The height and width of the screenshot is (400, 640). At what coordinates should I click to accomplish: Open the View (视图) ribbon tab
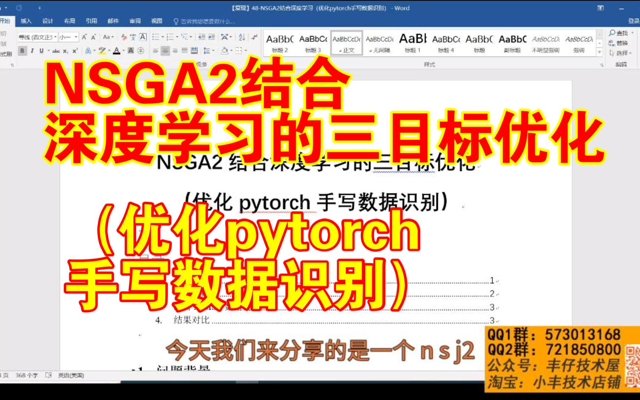click(x=157, y=21)
